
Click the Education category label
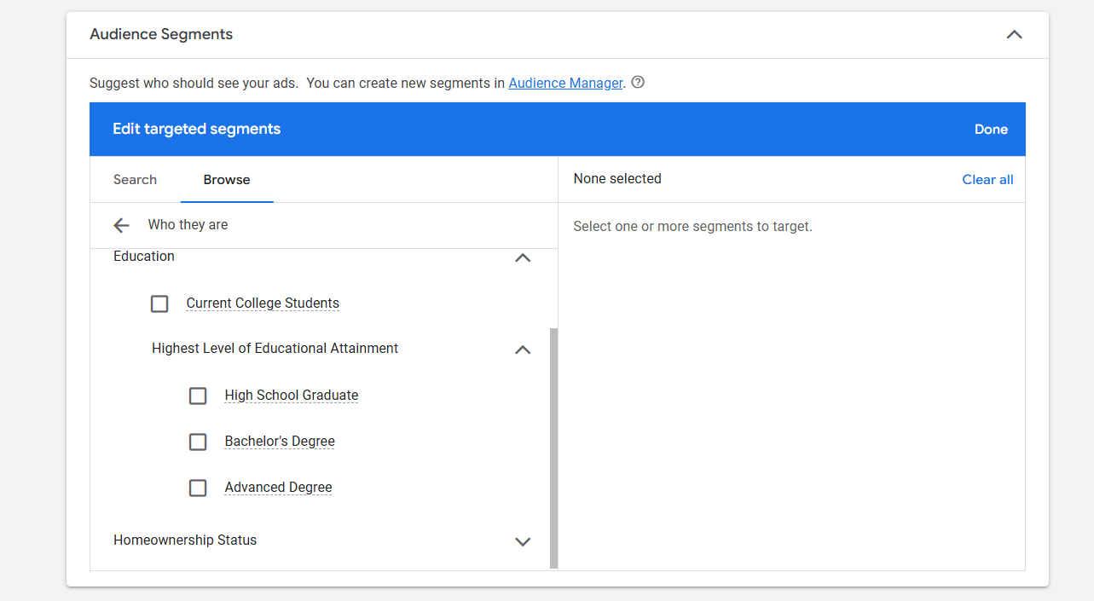144,257
